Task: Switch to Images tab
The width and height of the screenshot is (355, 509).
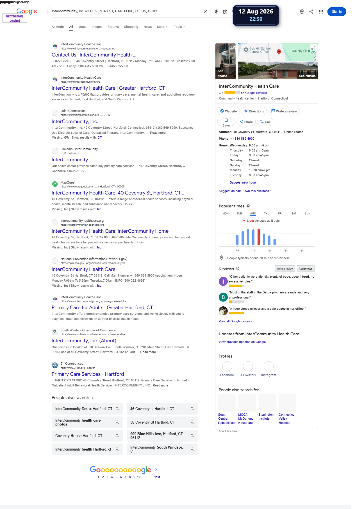Action: [x=97, y=27]
